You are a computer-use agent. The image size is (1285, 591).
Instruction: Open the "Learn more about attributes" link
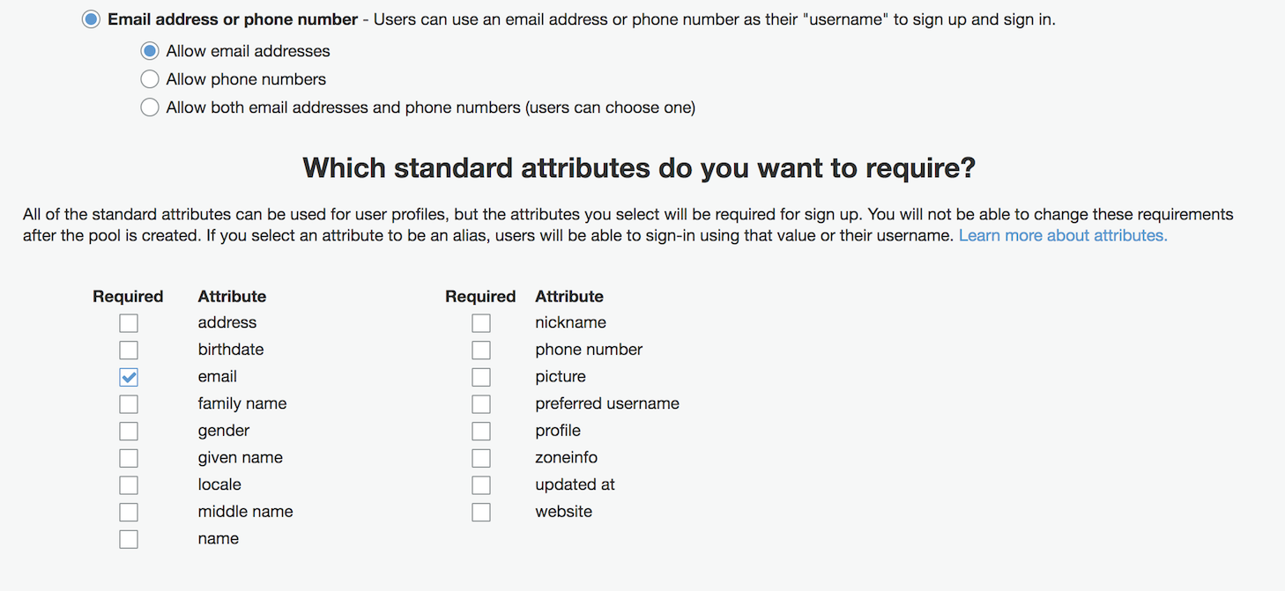click(x=1062, y=235)
